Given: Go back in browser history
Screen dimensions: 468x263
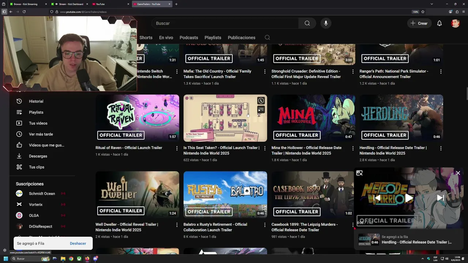Looking at the screenshot, I should tap(11, 12).
